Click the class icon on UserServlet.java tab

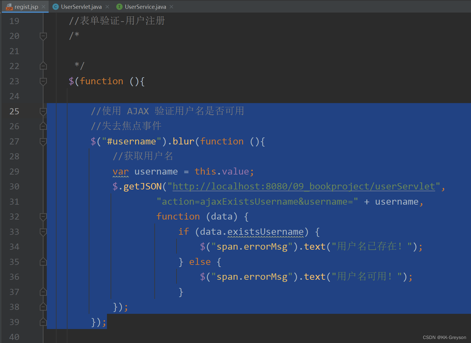pyautogui.click(x=56, y=7)
